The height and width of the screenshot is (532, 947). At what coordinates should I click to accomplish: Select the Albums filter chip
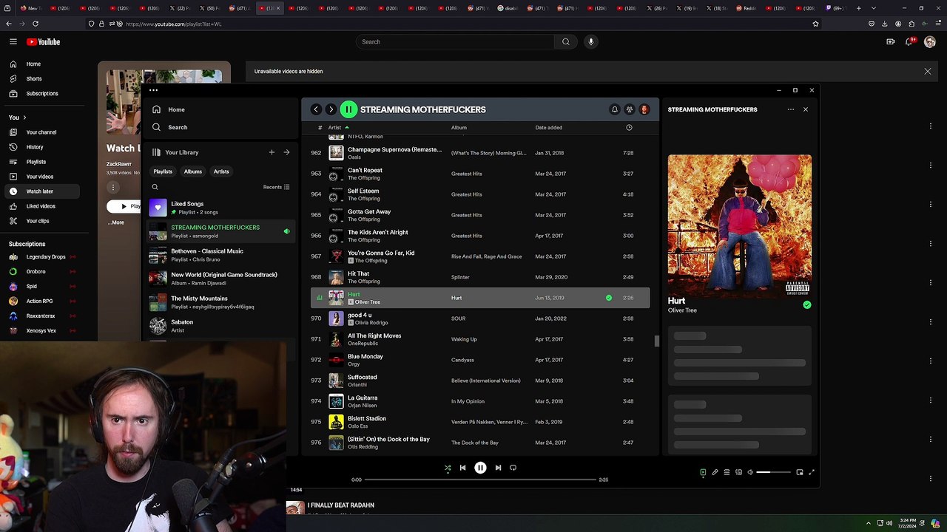[192, 171]
